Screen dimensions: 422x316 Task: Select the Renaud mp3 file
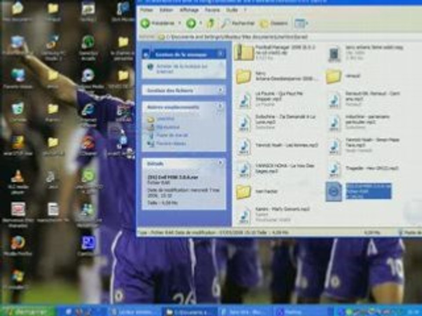coord(364,99)
